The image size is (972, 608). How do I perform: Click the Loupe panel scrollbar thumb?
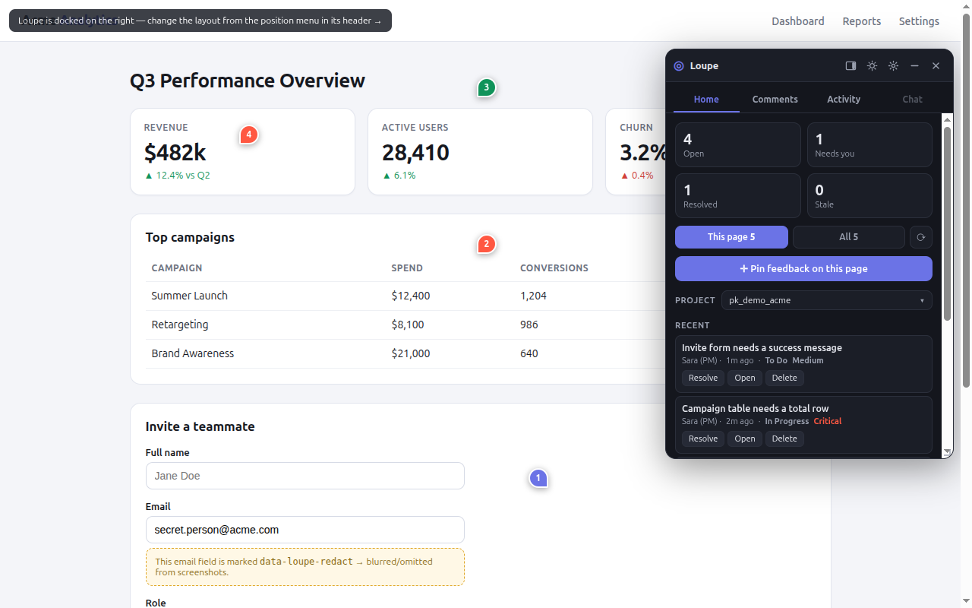(x=947, y=223)
